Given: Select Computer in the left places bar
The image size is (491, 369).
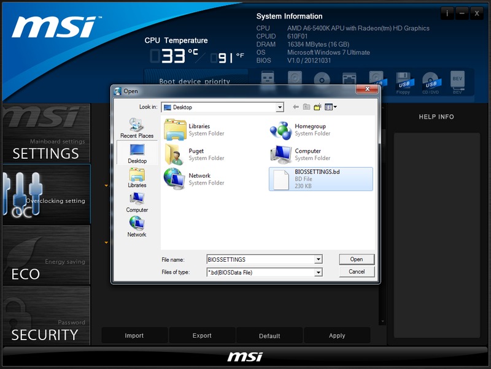Looking at the screenshot, I should (137, 202).
